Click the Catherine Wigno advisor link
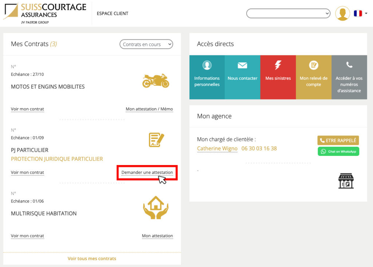The image size is (373, 267). (x=217, y=149)
